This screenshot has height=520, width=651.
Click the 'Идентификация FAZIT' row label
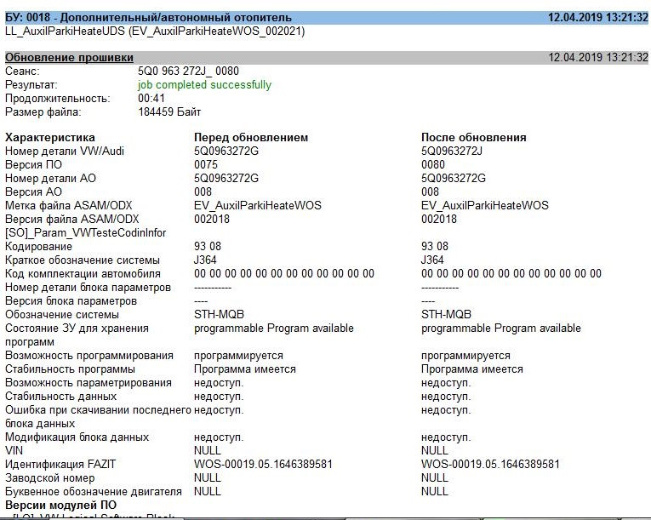pos(60,465)
